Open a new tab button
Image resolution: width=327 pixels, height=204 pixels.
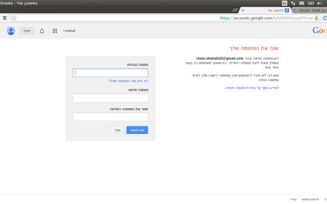click(235, 10)
